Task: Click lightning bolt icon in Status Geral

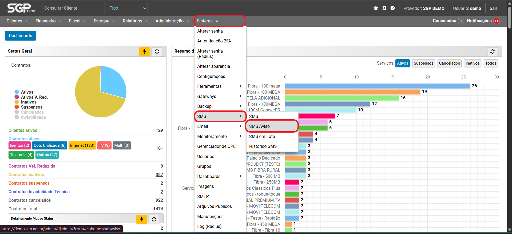Action: [x=145, y=51]
